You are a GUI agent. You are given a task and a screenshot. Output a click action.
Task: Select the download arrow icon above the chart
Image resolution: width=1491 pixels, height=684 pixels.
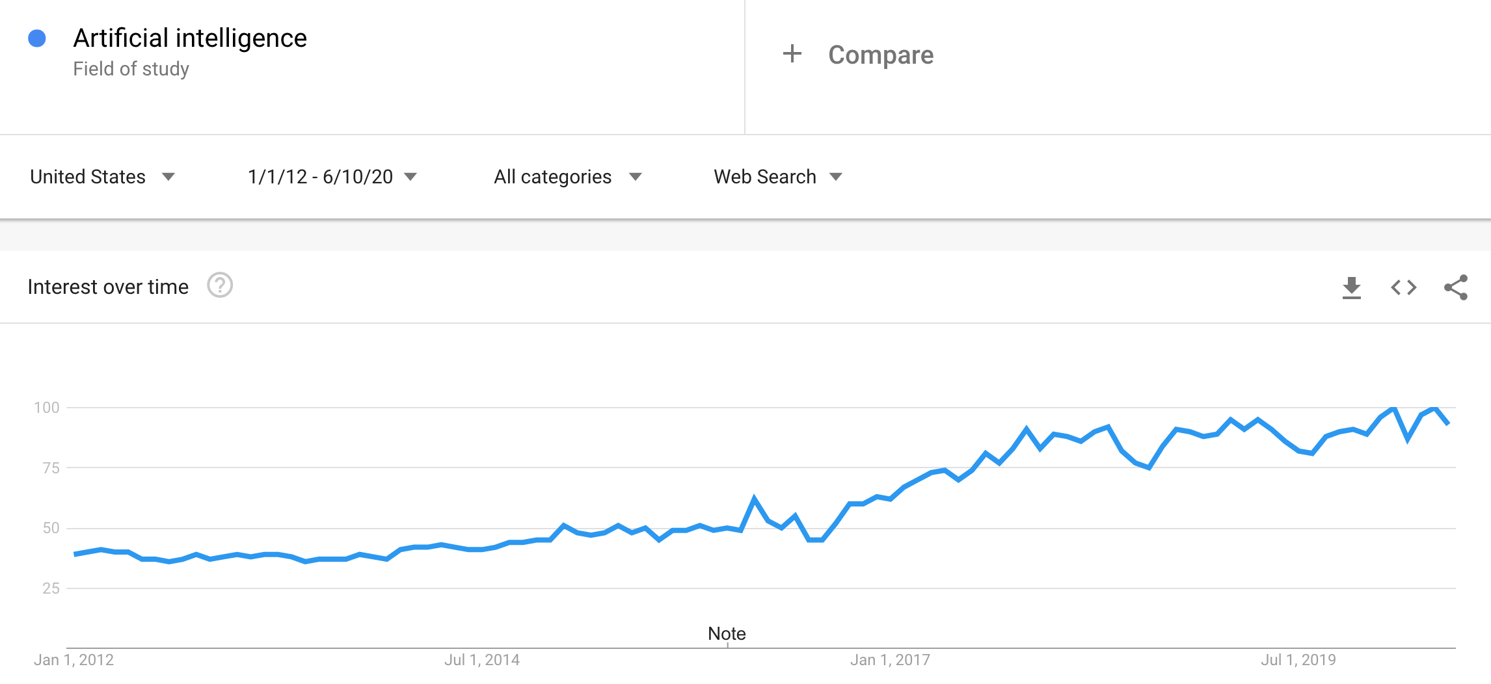[1352, 287]
